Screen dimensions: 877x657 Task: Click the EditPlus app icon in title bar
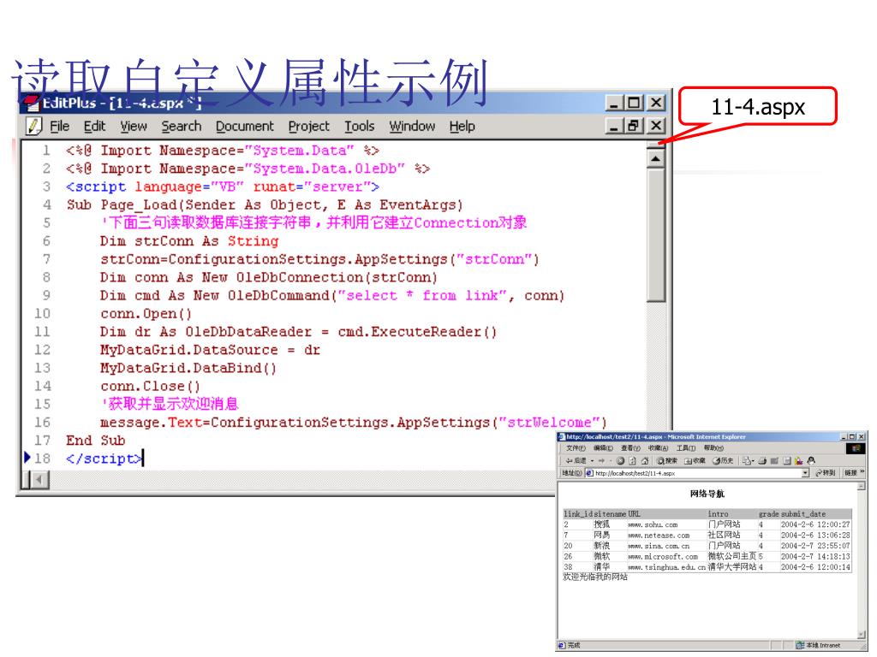32,103
